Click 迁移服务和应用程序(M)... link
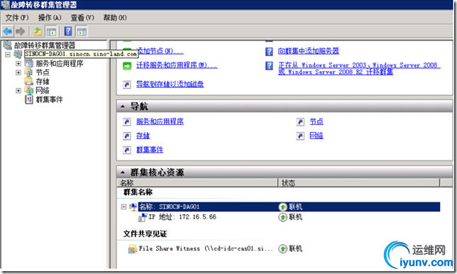The height and width of the screenshot is (274, 457). (177, 65)
